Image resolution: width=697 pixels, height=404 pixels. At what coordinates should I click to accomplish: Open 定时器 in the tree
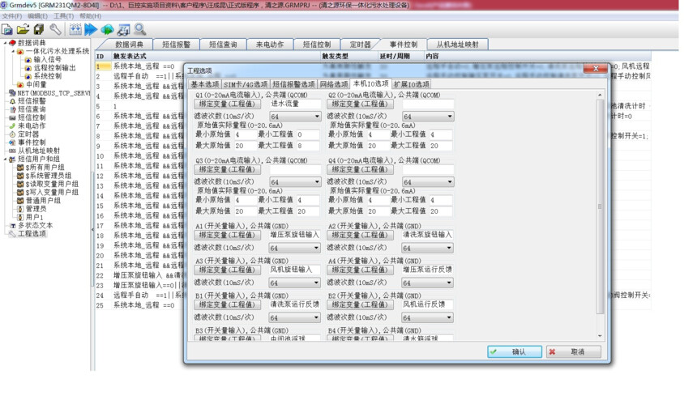pyautogui.click(x=28, y=134)
